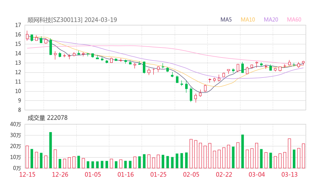Click the 02-05 date axis label
The width and height of the screenshot is (310, 184).
pos(191,174)
